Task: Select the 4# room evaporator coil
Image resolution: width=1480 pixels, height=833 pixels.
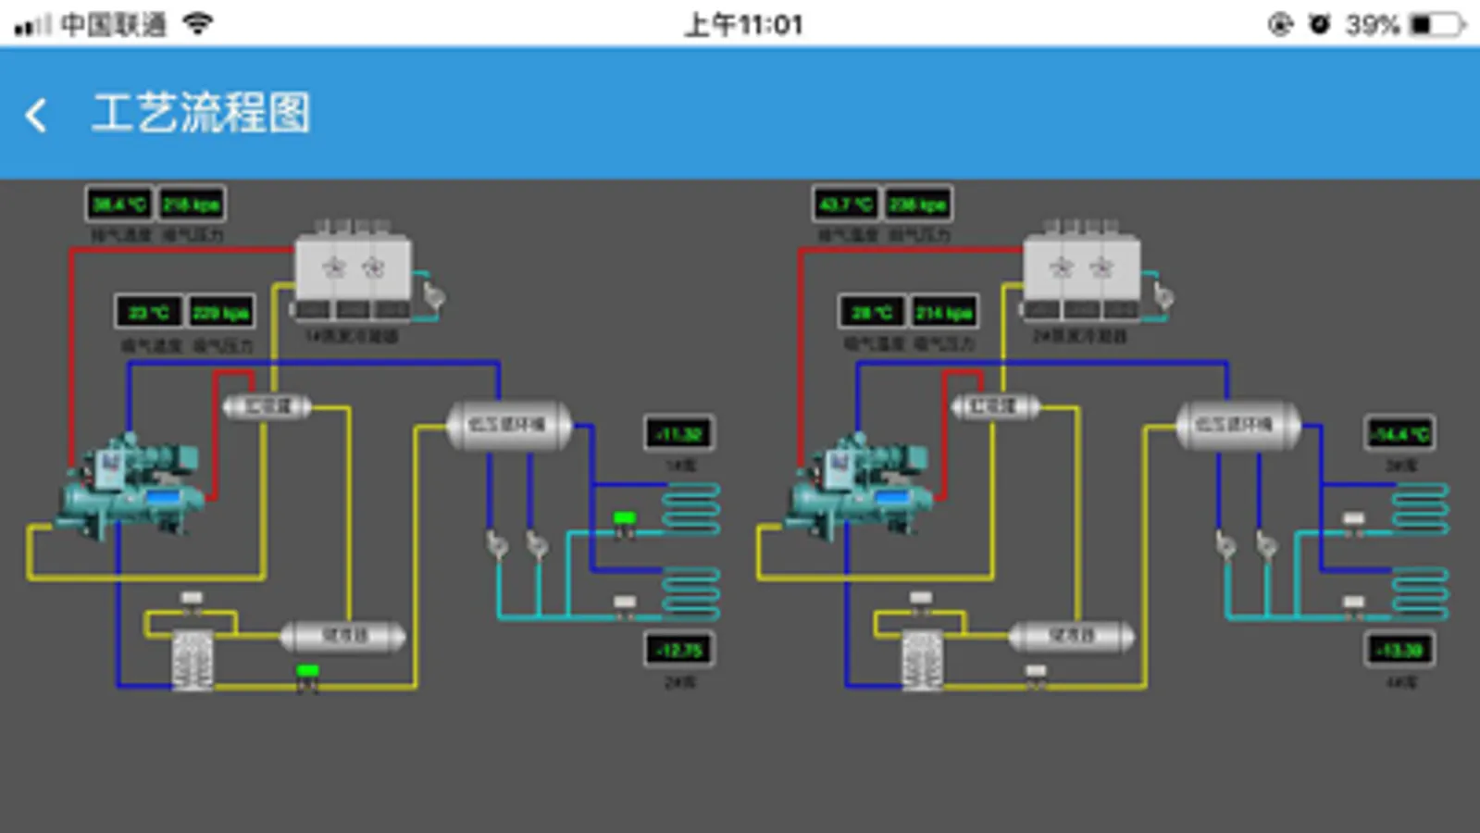Action: point(1420,593)
